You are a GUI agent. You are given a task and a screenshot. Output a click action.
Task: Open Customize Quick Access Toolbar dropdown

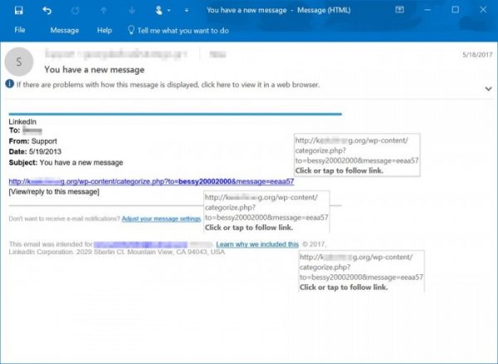click(x=187, y=11)
